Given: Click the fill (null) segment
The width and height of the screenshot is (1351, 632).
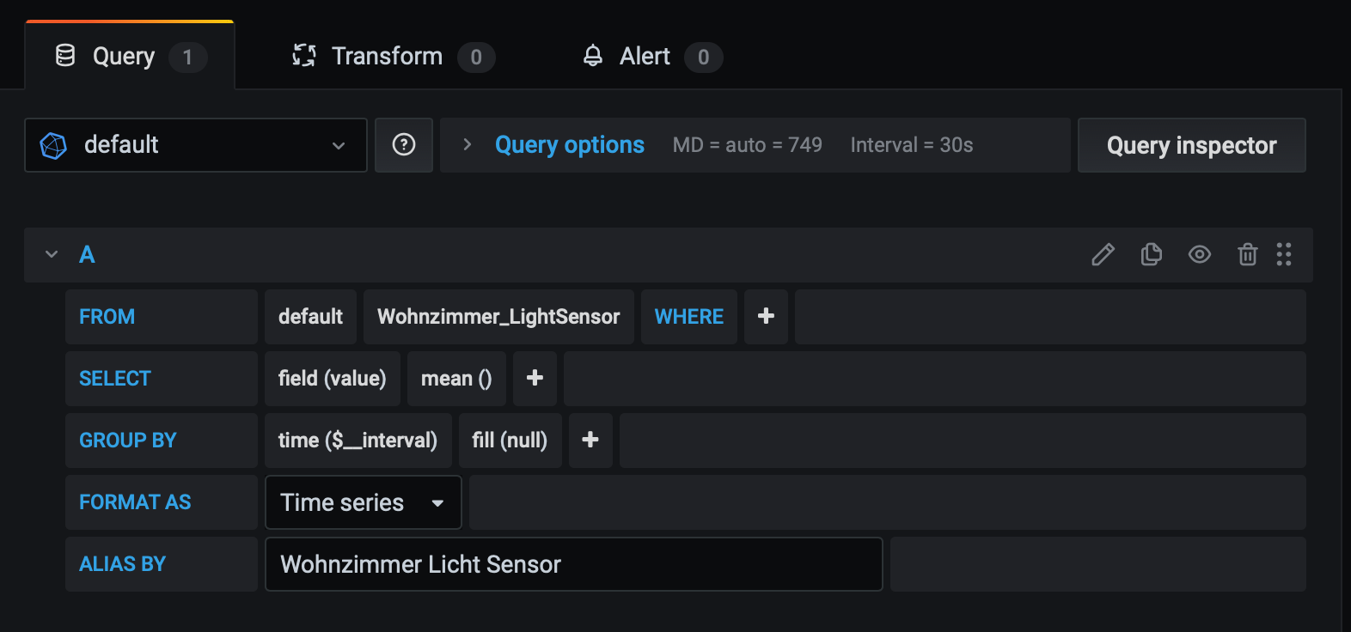Looking at the screenshot, I should (510, 441).
